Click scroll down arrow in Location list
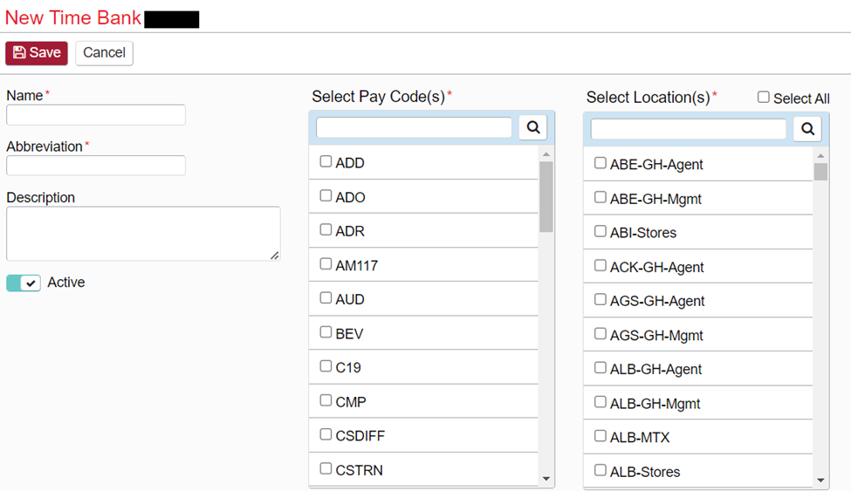Image resolution: width=851 pixels, height=491 pixels. (820, 480)
